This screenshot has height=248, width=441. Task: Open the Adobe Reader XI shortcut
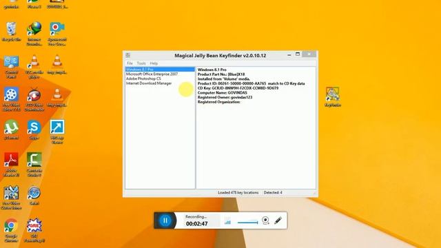pos(11,165)
